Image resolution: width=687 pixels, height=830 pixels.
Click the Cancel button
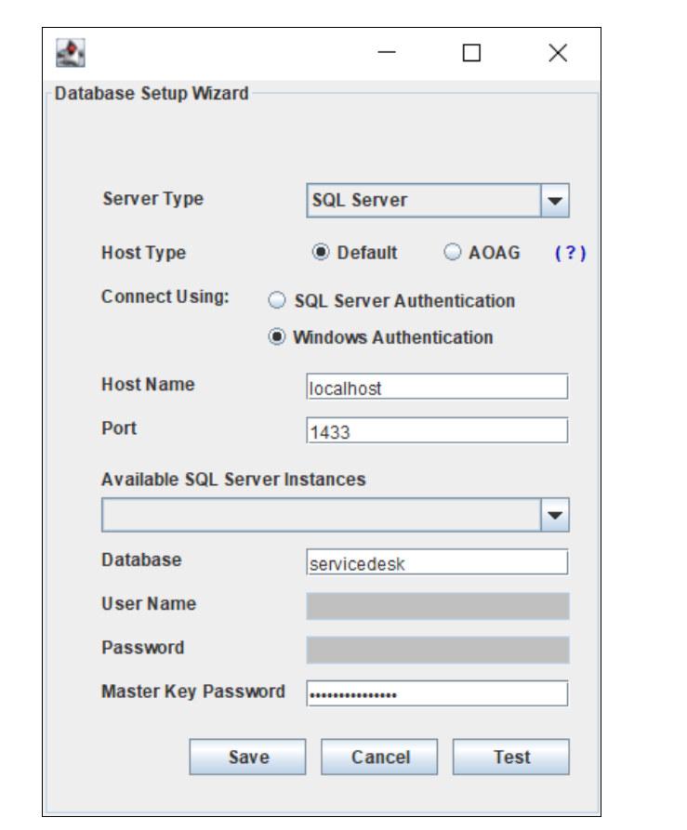point(380,757)
